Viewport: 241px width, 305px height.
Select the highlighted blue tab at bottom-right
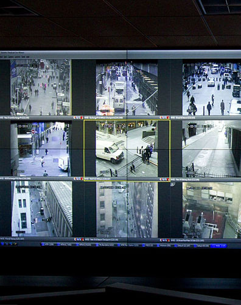pos(218,246)
